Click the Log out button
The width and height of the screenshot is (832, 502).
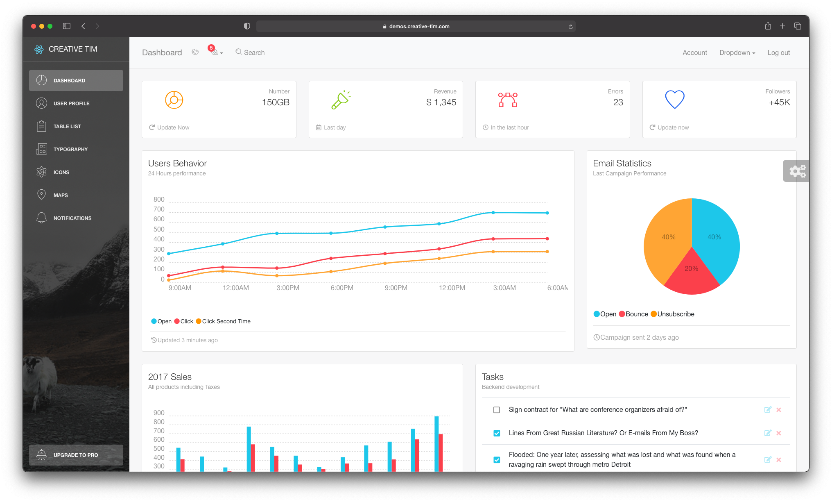click(x=778, y=52)
